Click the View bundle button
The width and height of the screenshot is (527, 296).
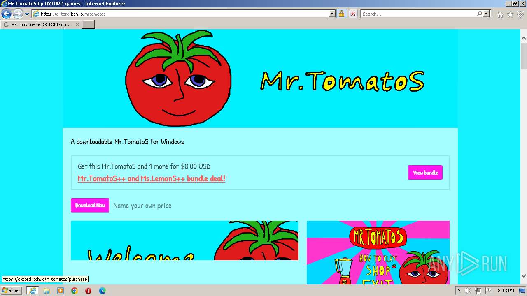point(425,173)
